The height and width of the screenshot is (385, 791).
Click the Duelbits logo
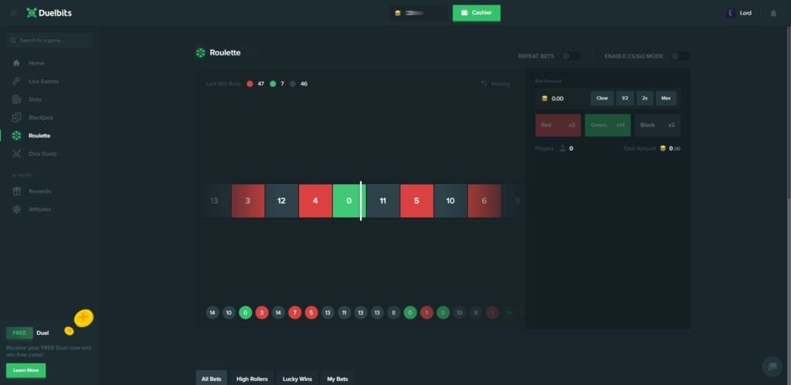coord(49,13)
